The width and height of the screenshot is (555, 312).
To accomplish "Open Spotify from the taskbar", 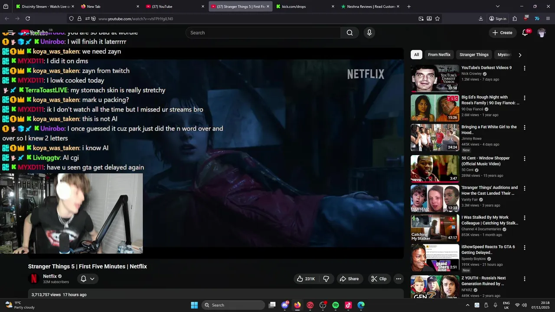I will (x=336, y=305).
